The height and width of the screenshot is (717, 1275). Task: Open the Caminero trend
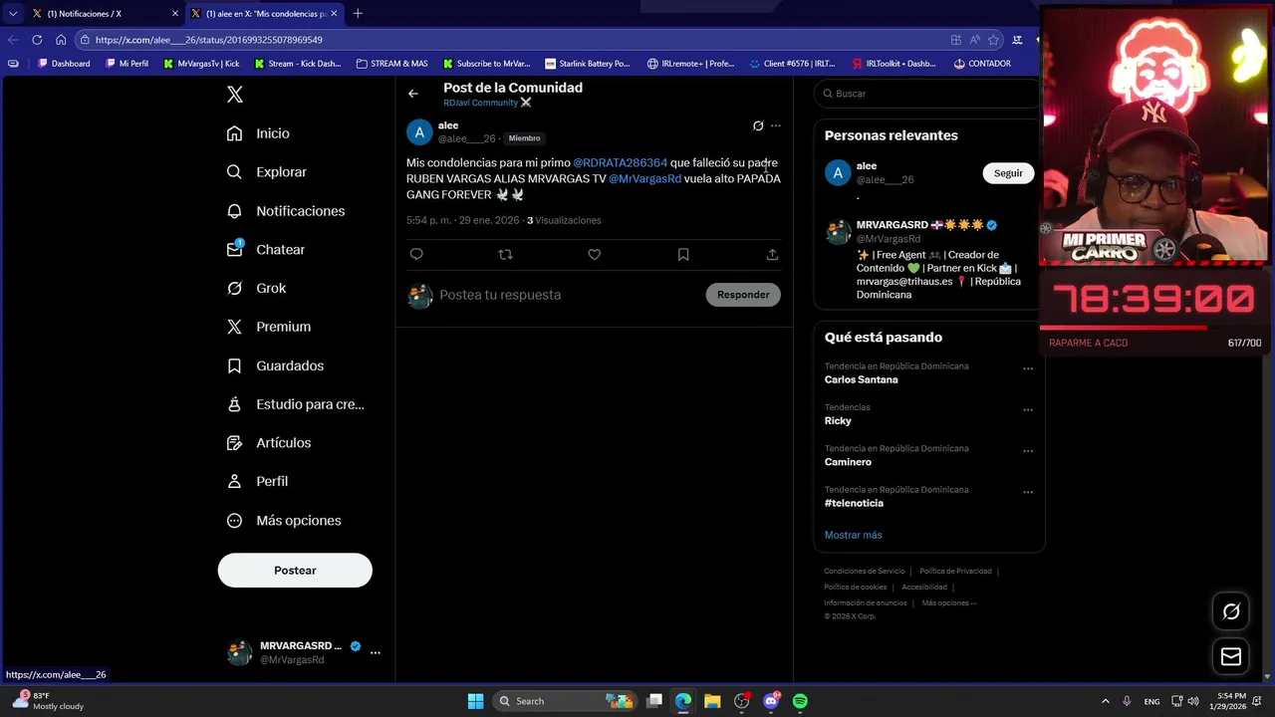(x=848, y=462)
